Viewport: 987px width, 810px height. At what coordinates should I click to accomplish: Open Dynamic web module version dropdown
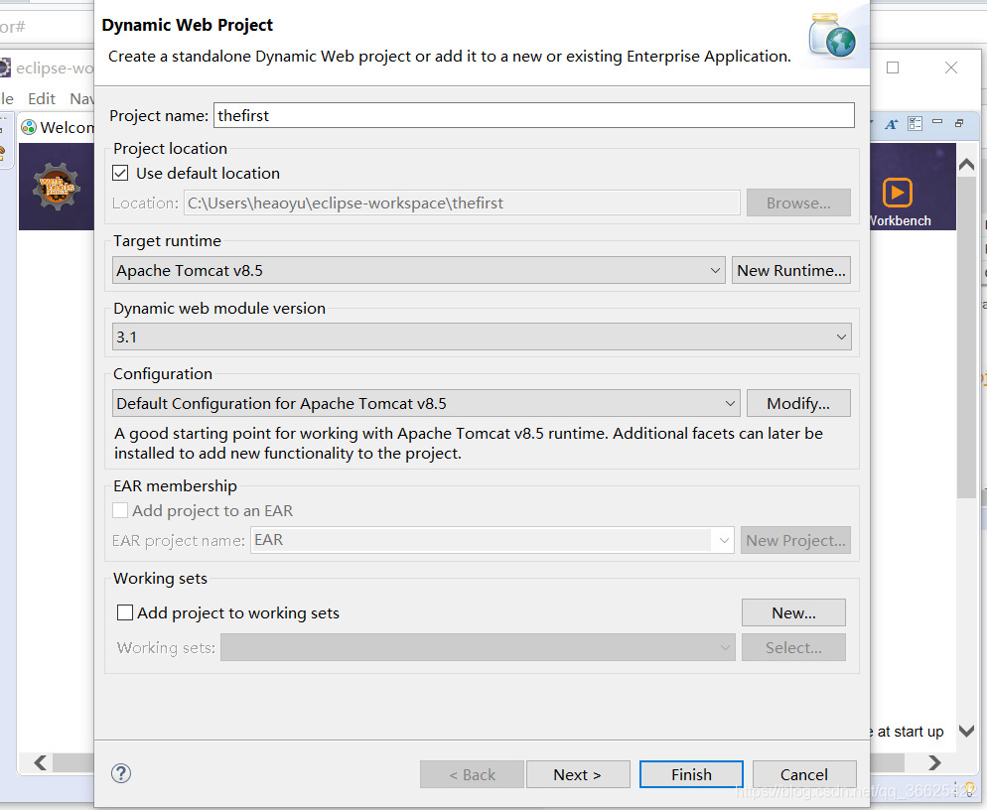(x=482, y=337)
